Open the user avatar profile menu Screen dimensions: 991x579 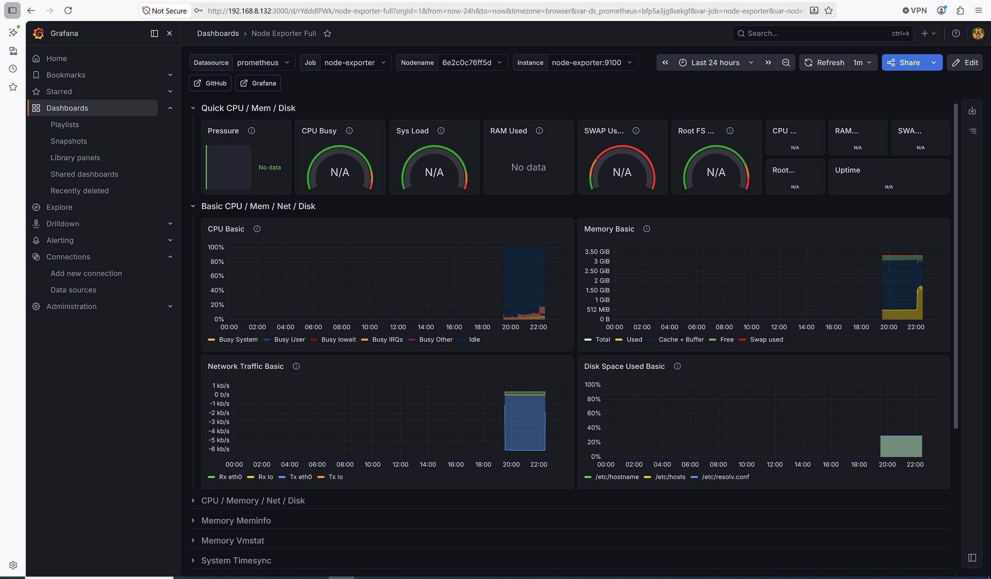pyautogui.click(x=978, y=34)
